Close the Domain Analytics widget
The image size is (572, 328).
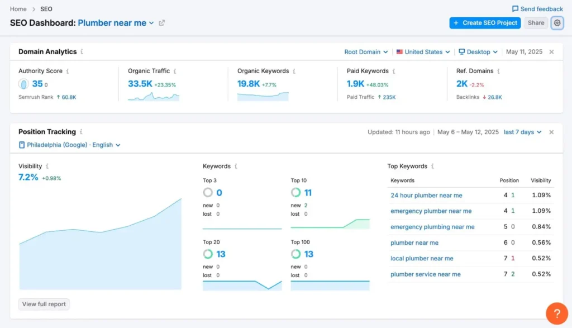point(551,52)
